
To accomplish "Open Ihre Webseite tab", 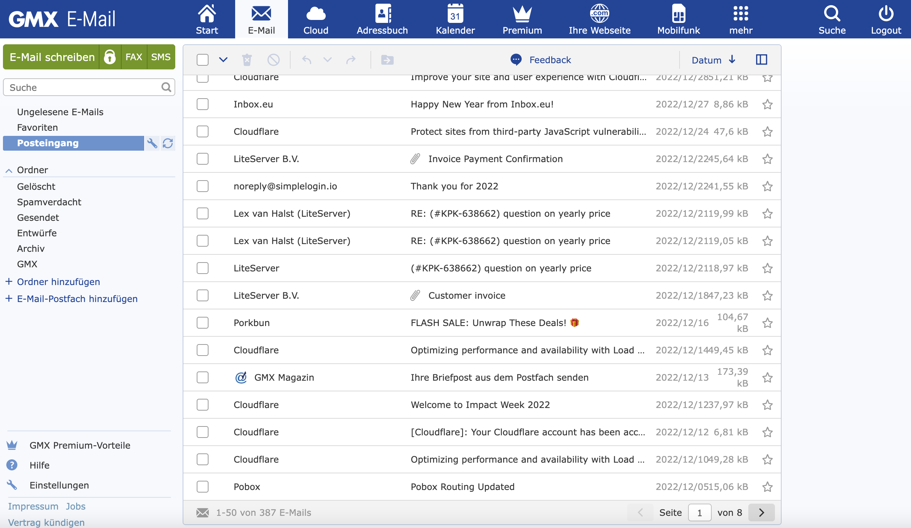I will click(599, 19).
